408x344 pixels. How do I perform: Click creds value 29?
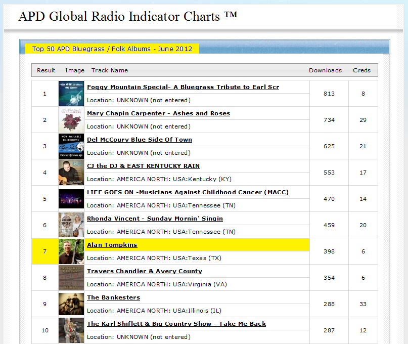pos(363,120)
